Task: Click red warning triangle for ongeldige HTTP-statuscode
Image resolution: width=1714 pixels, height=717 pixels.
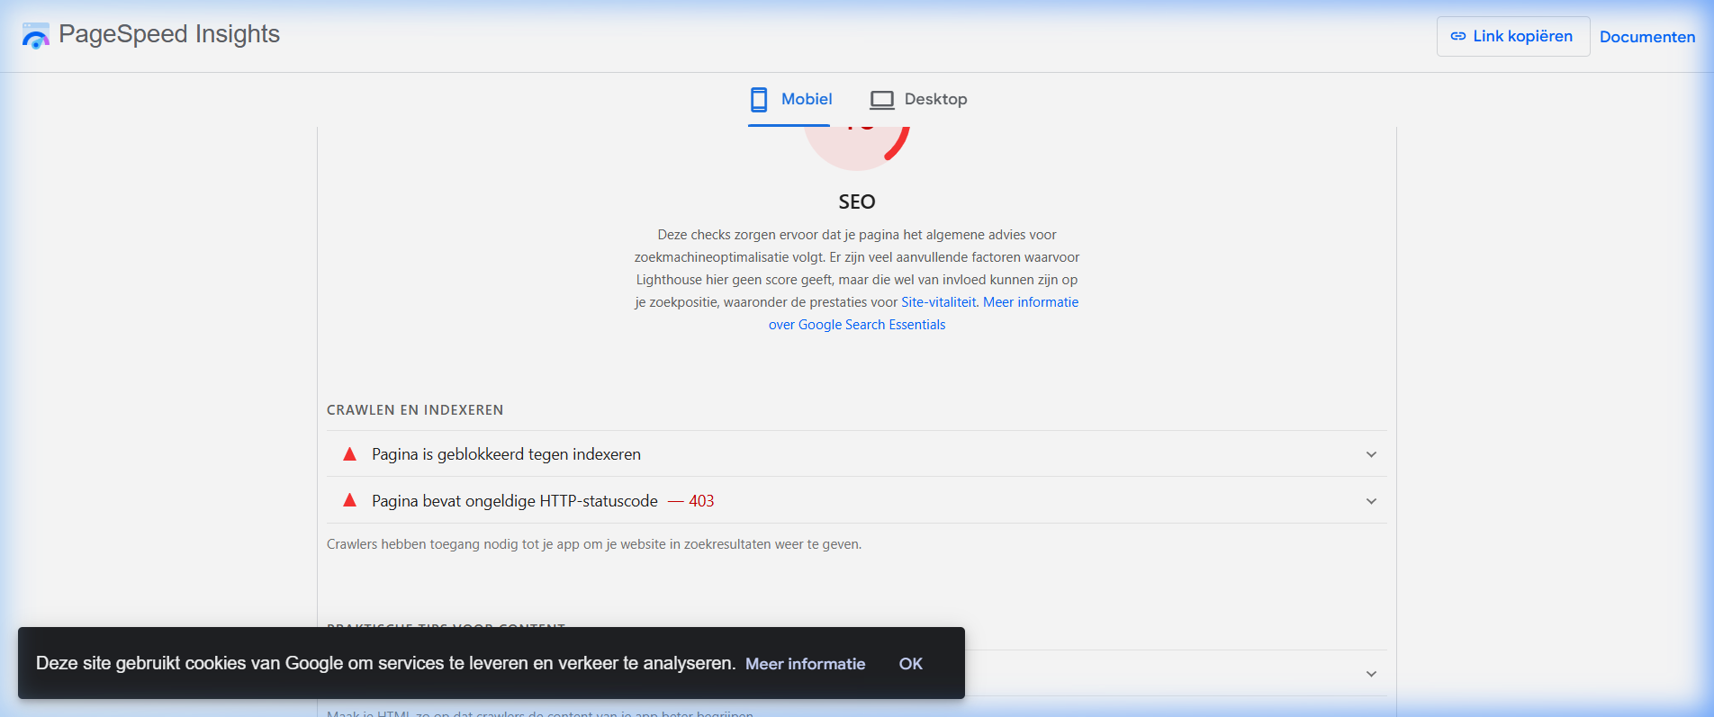Action: tap(350, 500)
